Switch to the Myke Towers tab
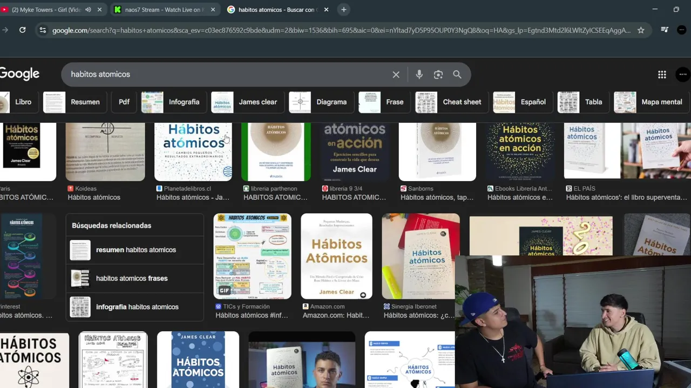 [46, 10]
